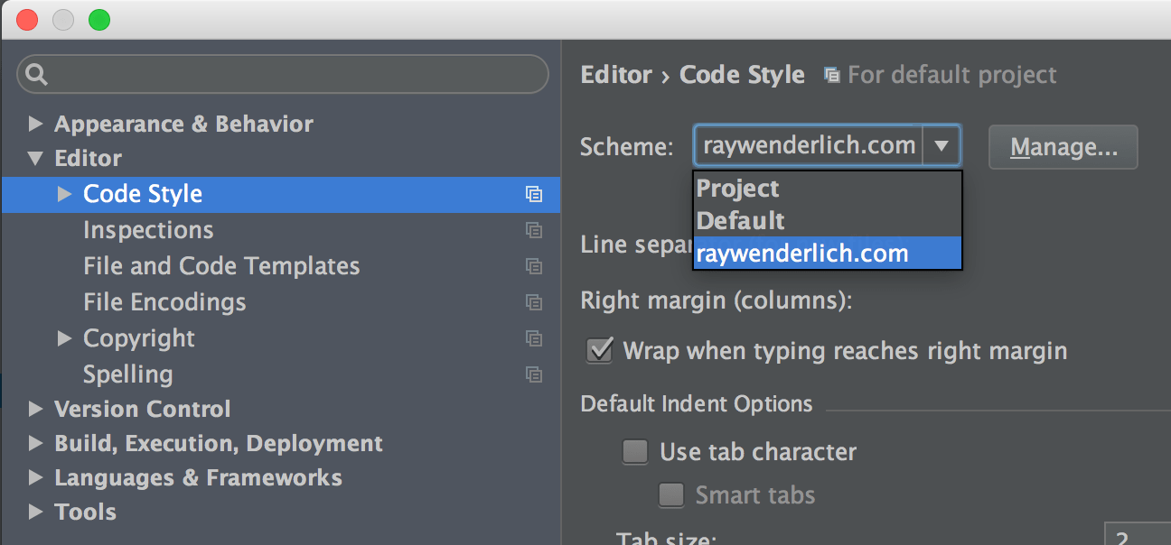Expand the Appearance & Behavior section
Viewport: 1171px width, 545px height.
click(x=35, y=124)
